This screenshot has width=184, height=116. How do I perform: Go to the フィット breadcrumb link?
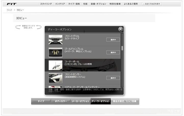9,10
